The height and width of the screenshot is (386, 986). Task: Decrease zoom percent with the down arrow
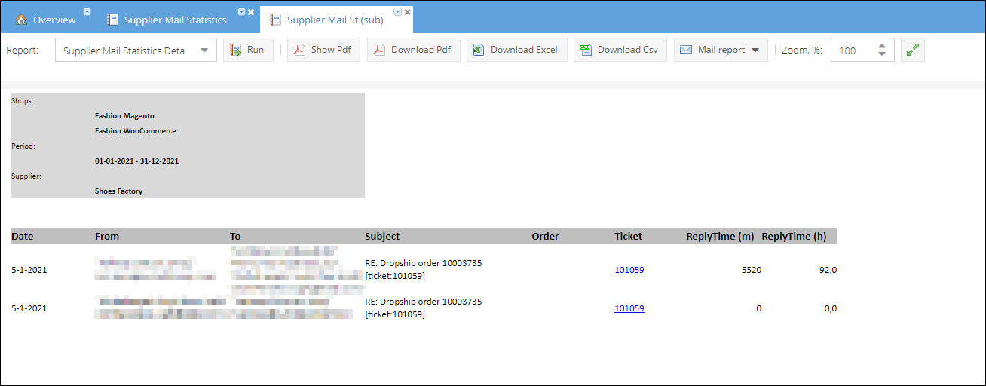(882, 54)
